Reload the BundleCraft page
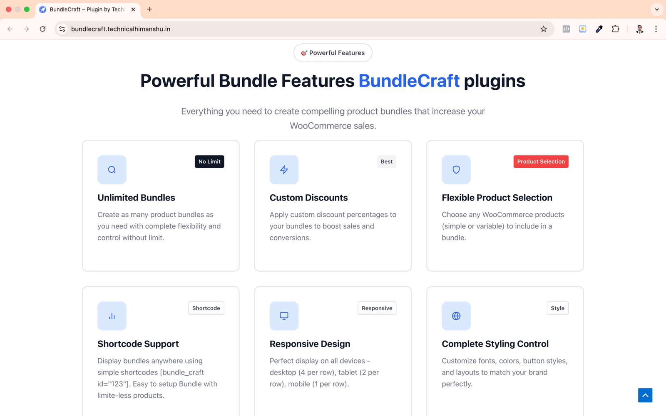This screenshot has height=416, width=666. (42, 29)
